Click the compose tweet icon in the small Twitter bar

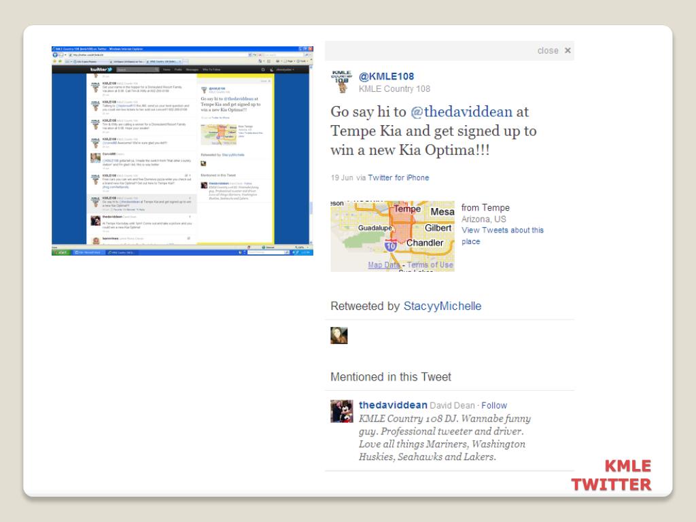[263, 70]
